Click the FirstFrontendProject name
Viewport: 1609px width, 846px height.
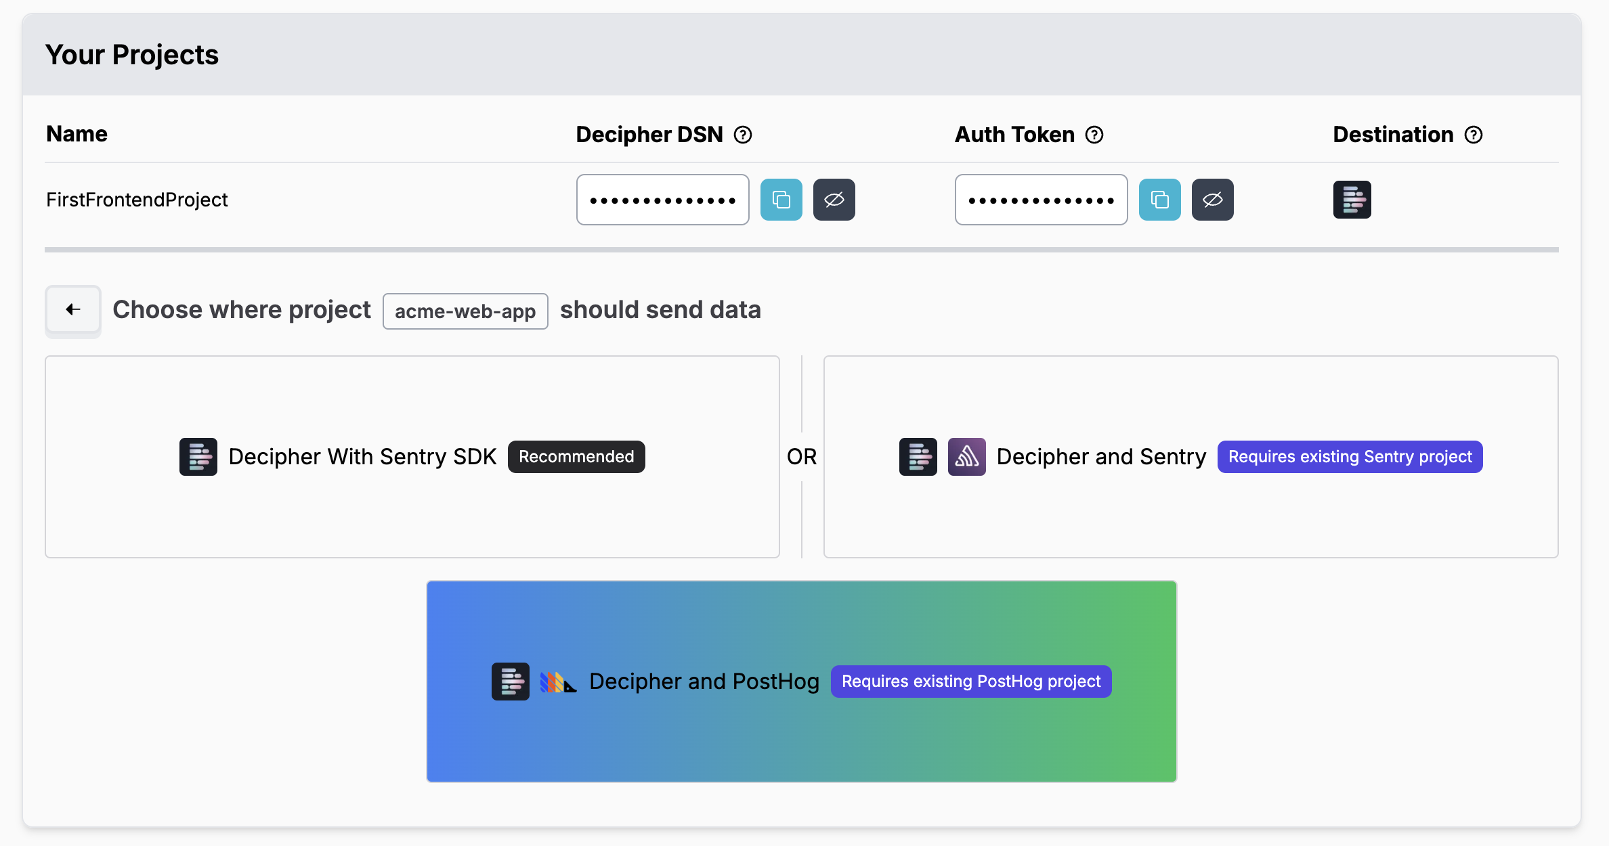(x=137, y=200)
